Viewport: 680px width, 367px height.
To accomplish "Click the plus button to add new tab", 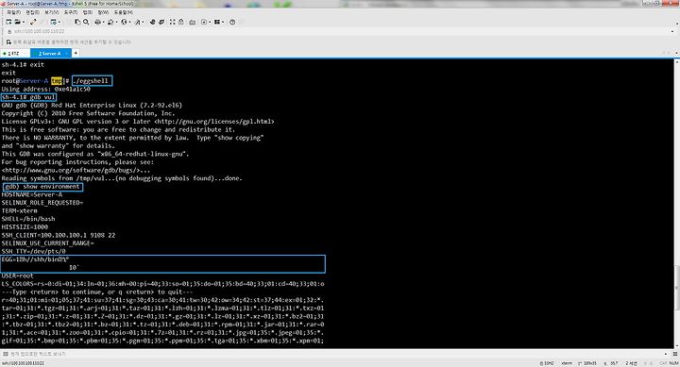I will (x=76, y=53).
